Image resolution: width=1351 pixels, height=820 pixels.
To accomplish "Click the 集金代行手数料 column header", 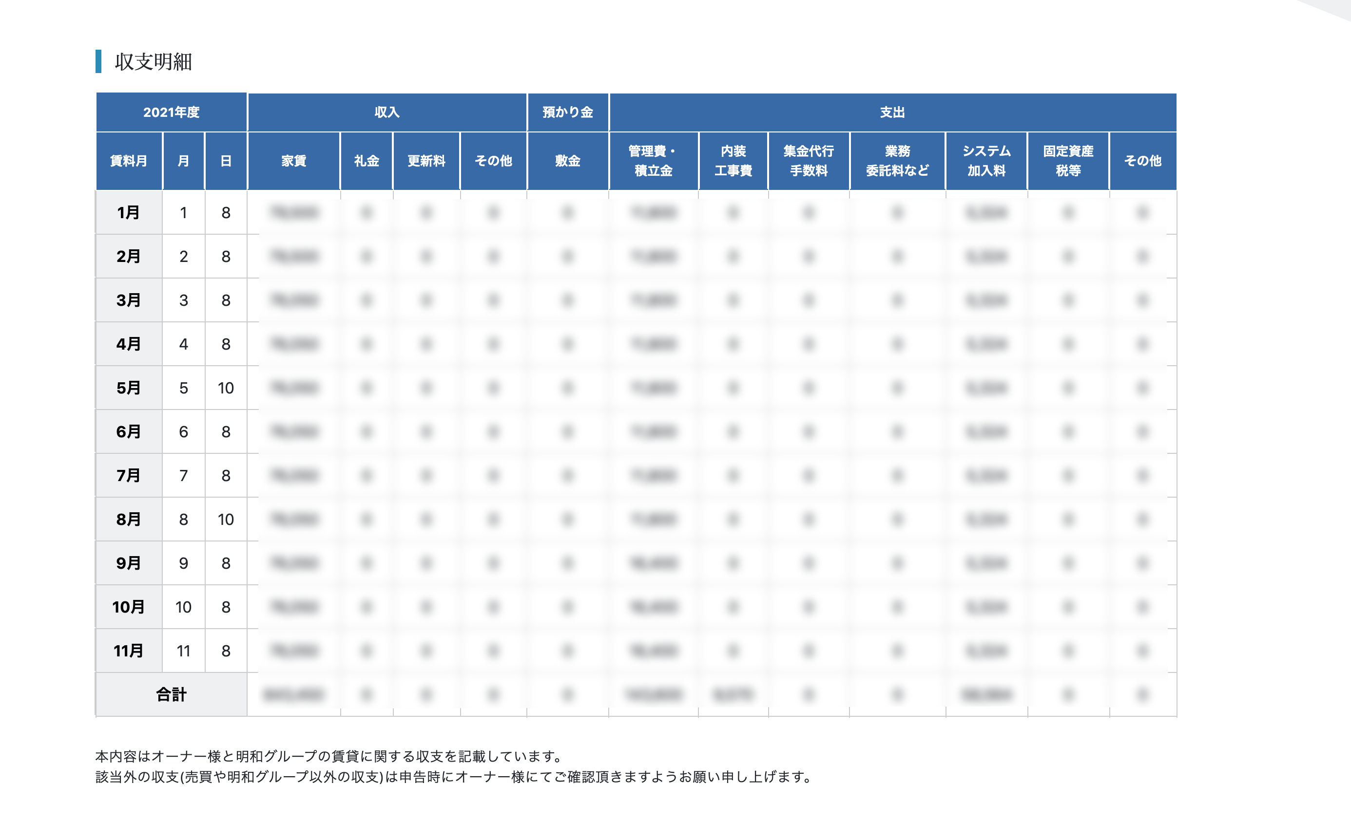I will click(809, 161).
